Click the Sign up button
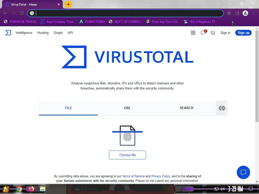This screenshot has height=194, width=259. [244, 33]
